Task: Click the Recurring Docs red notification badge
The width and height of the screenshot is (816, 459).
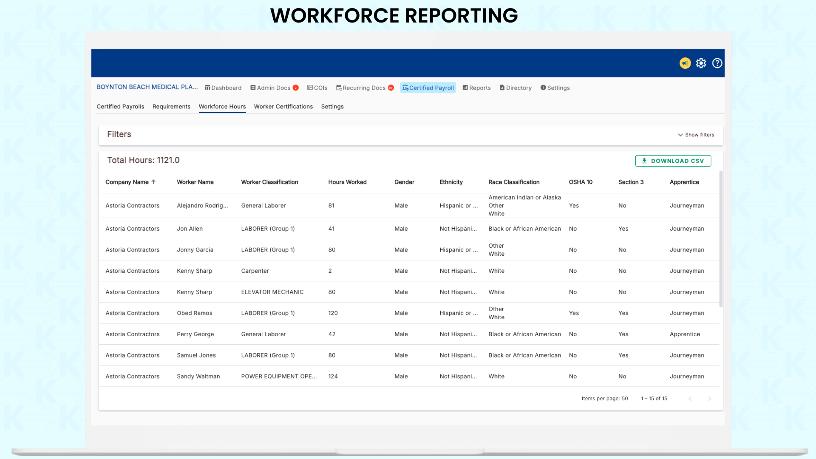Action: [x=391, y=88]
